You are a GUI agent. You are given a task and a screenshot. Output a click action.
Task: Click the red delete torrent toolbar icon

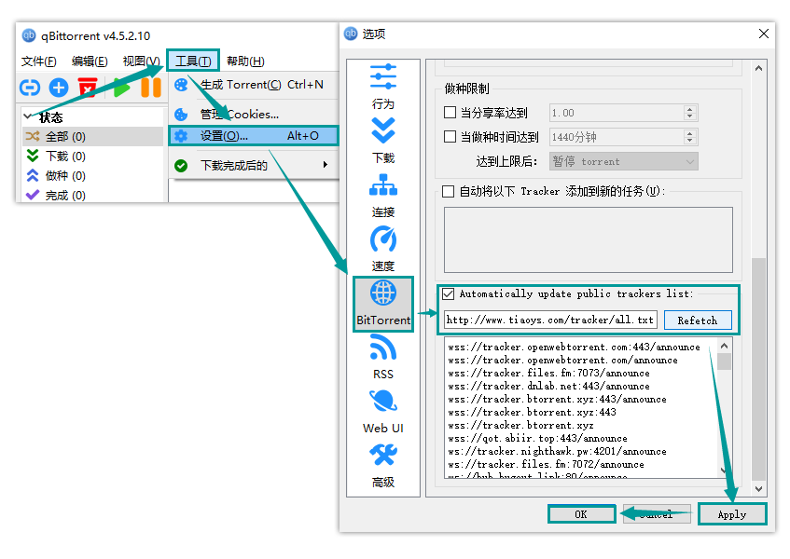pos(88,88)
